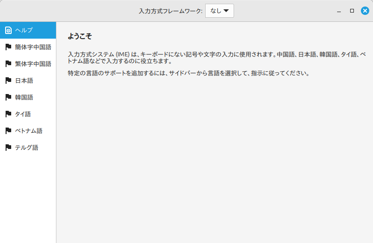This screenshot has width=373, height=243.
Task: Click the paragraph starting 特定の言語のサポート
Action: pos(189,73)
